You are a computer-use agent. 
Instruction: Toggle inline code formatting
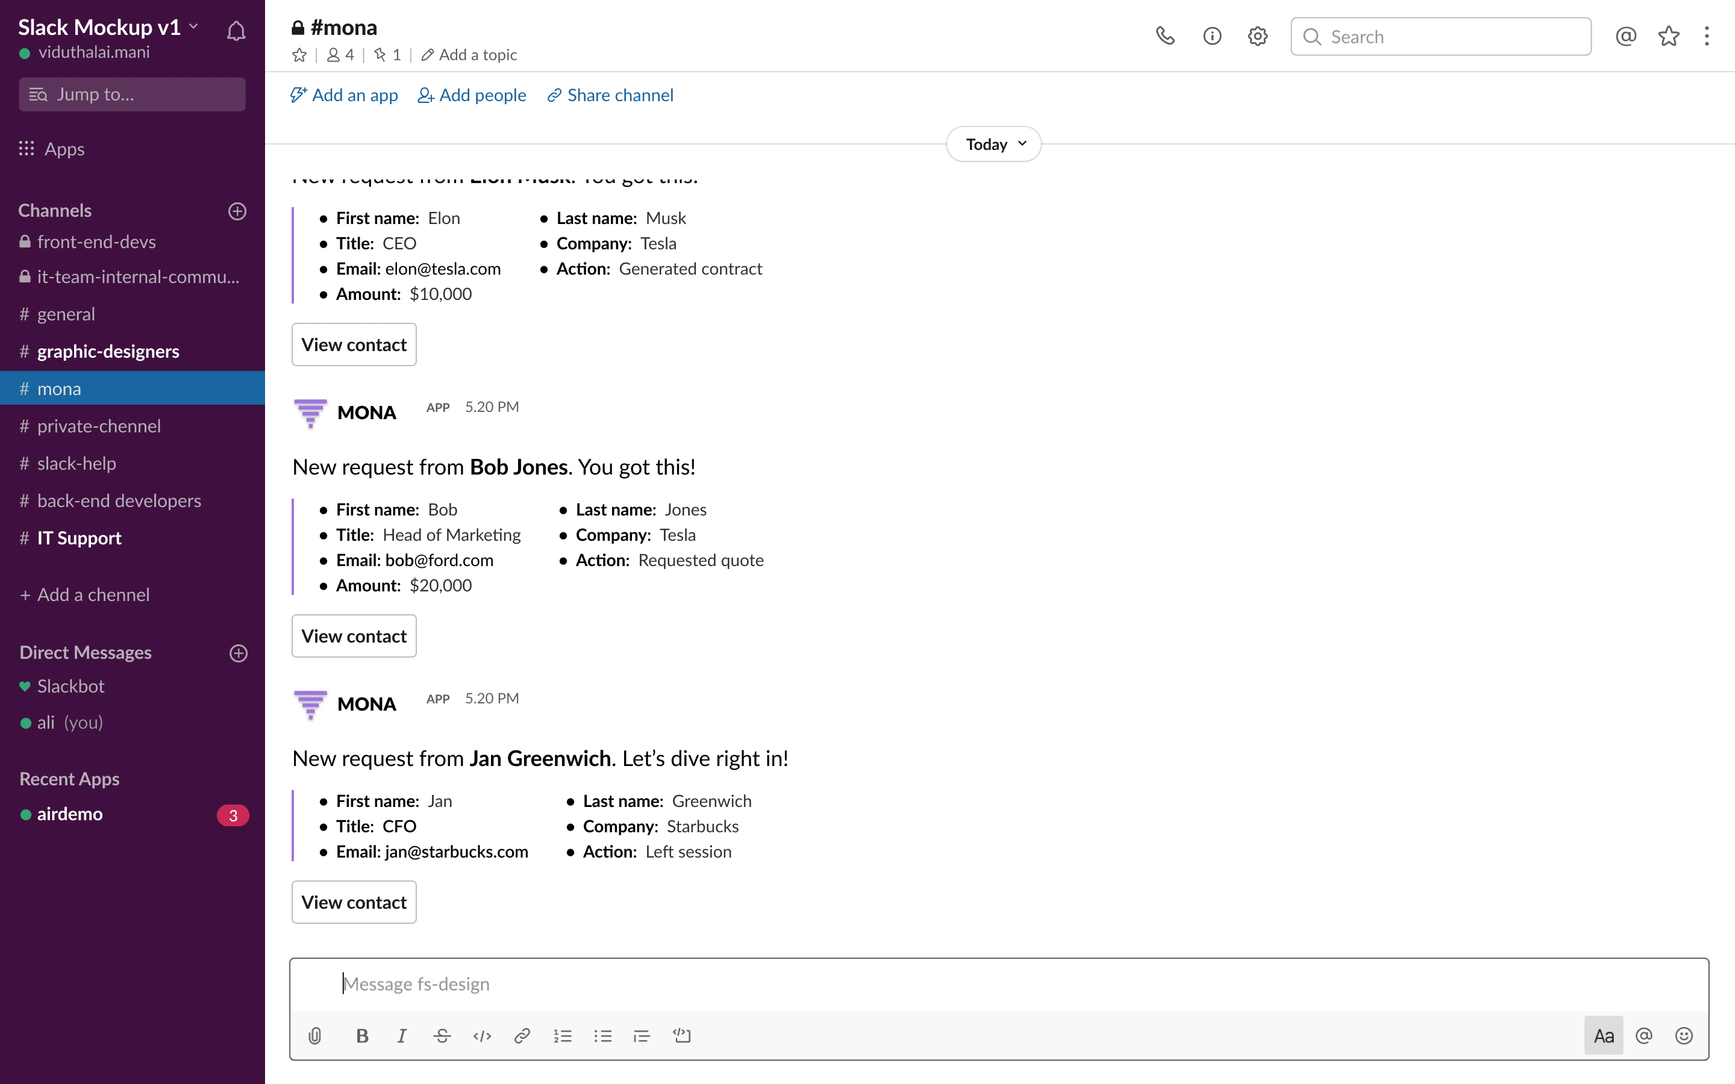[482, 1035]
